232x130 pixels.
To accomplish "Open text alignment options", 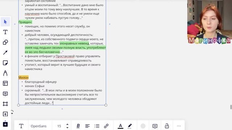I will (x=87, y=126).
